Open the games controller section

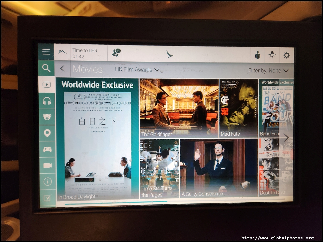point(48,149)
